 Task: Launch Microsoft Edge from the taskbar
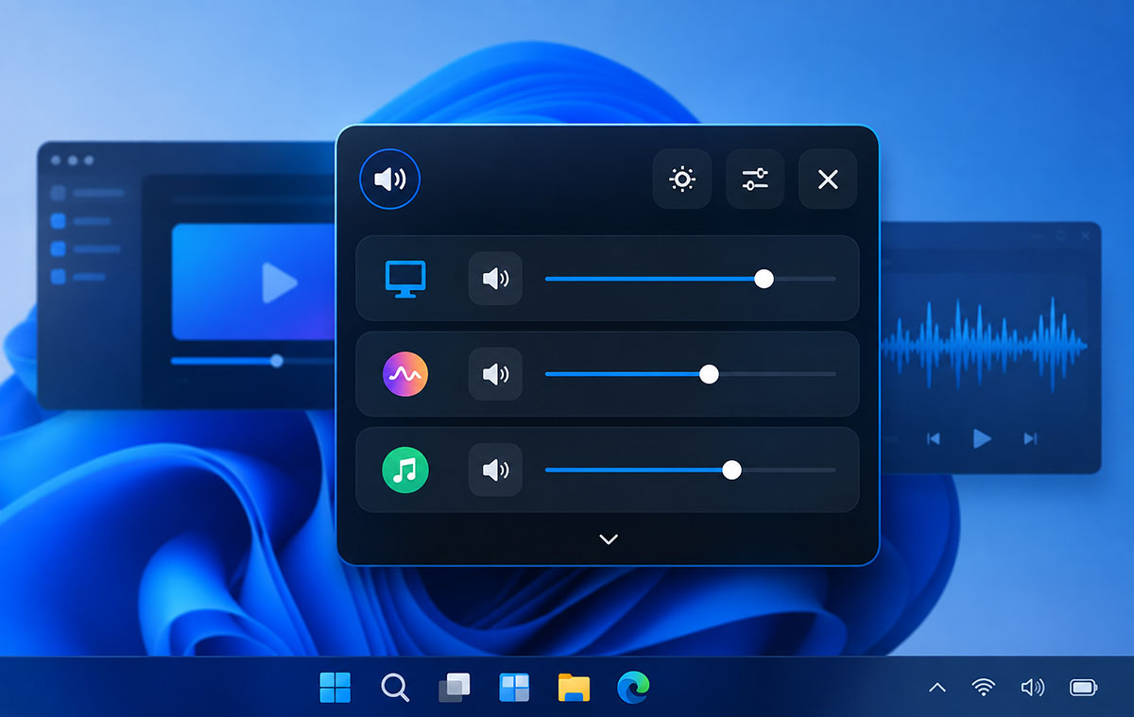633,688
